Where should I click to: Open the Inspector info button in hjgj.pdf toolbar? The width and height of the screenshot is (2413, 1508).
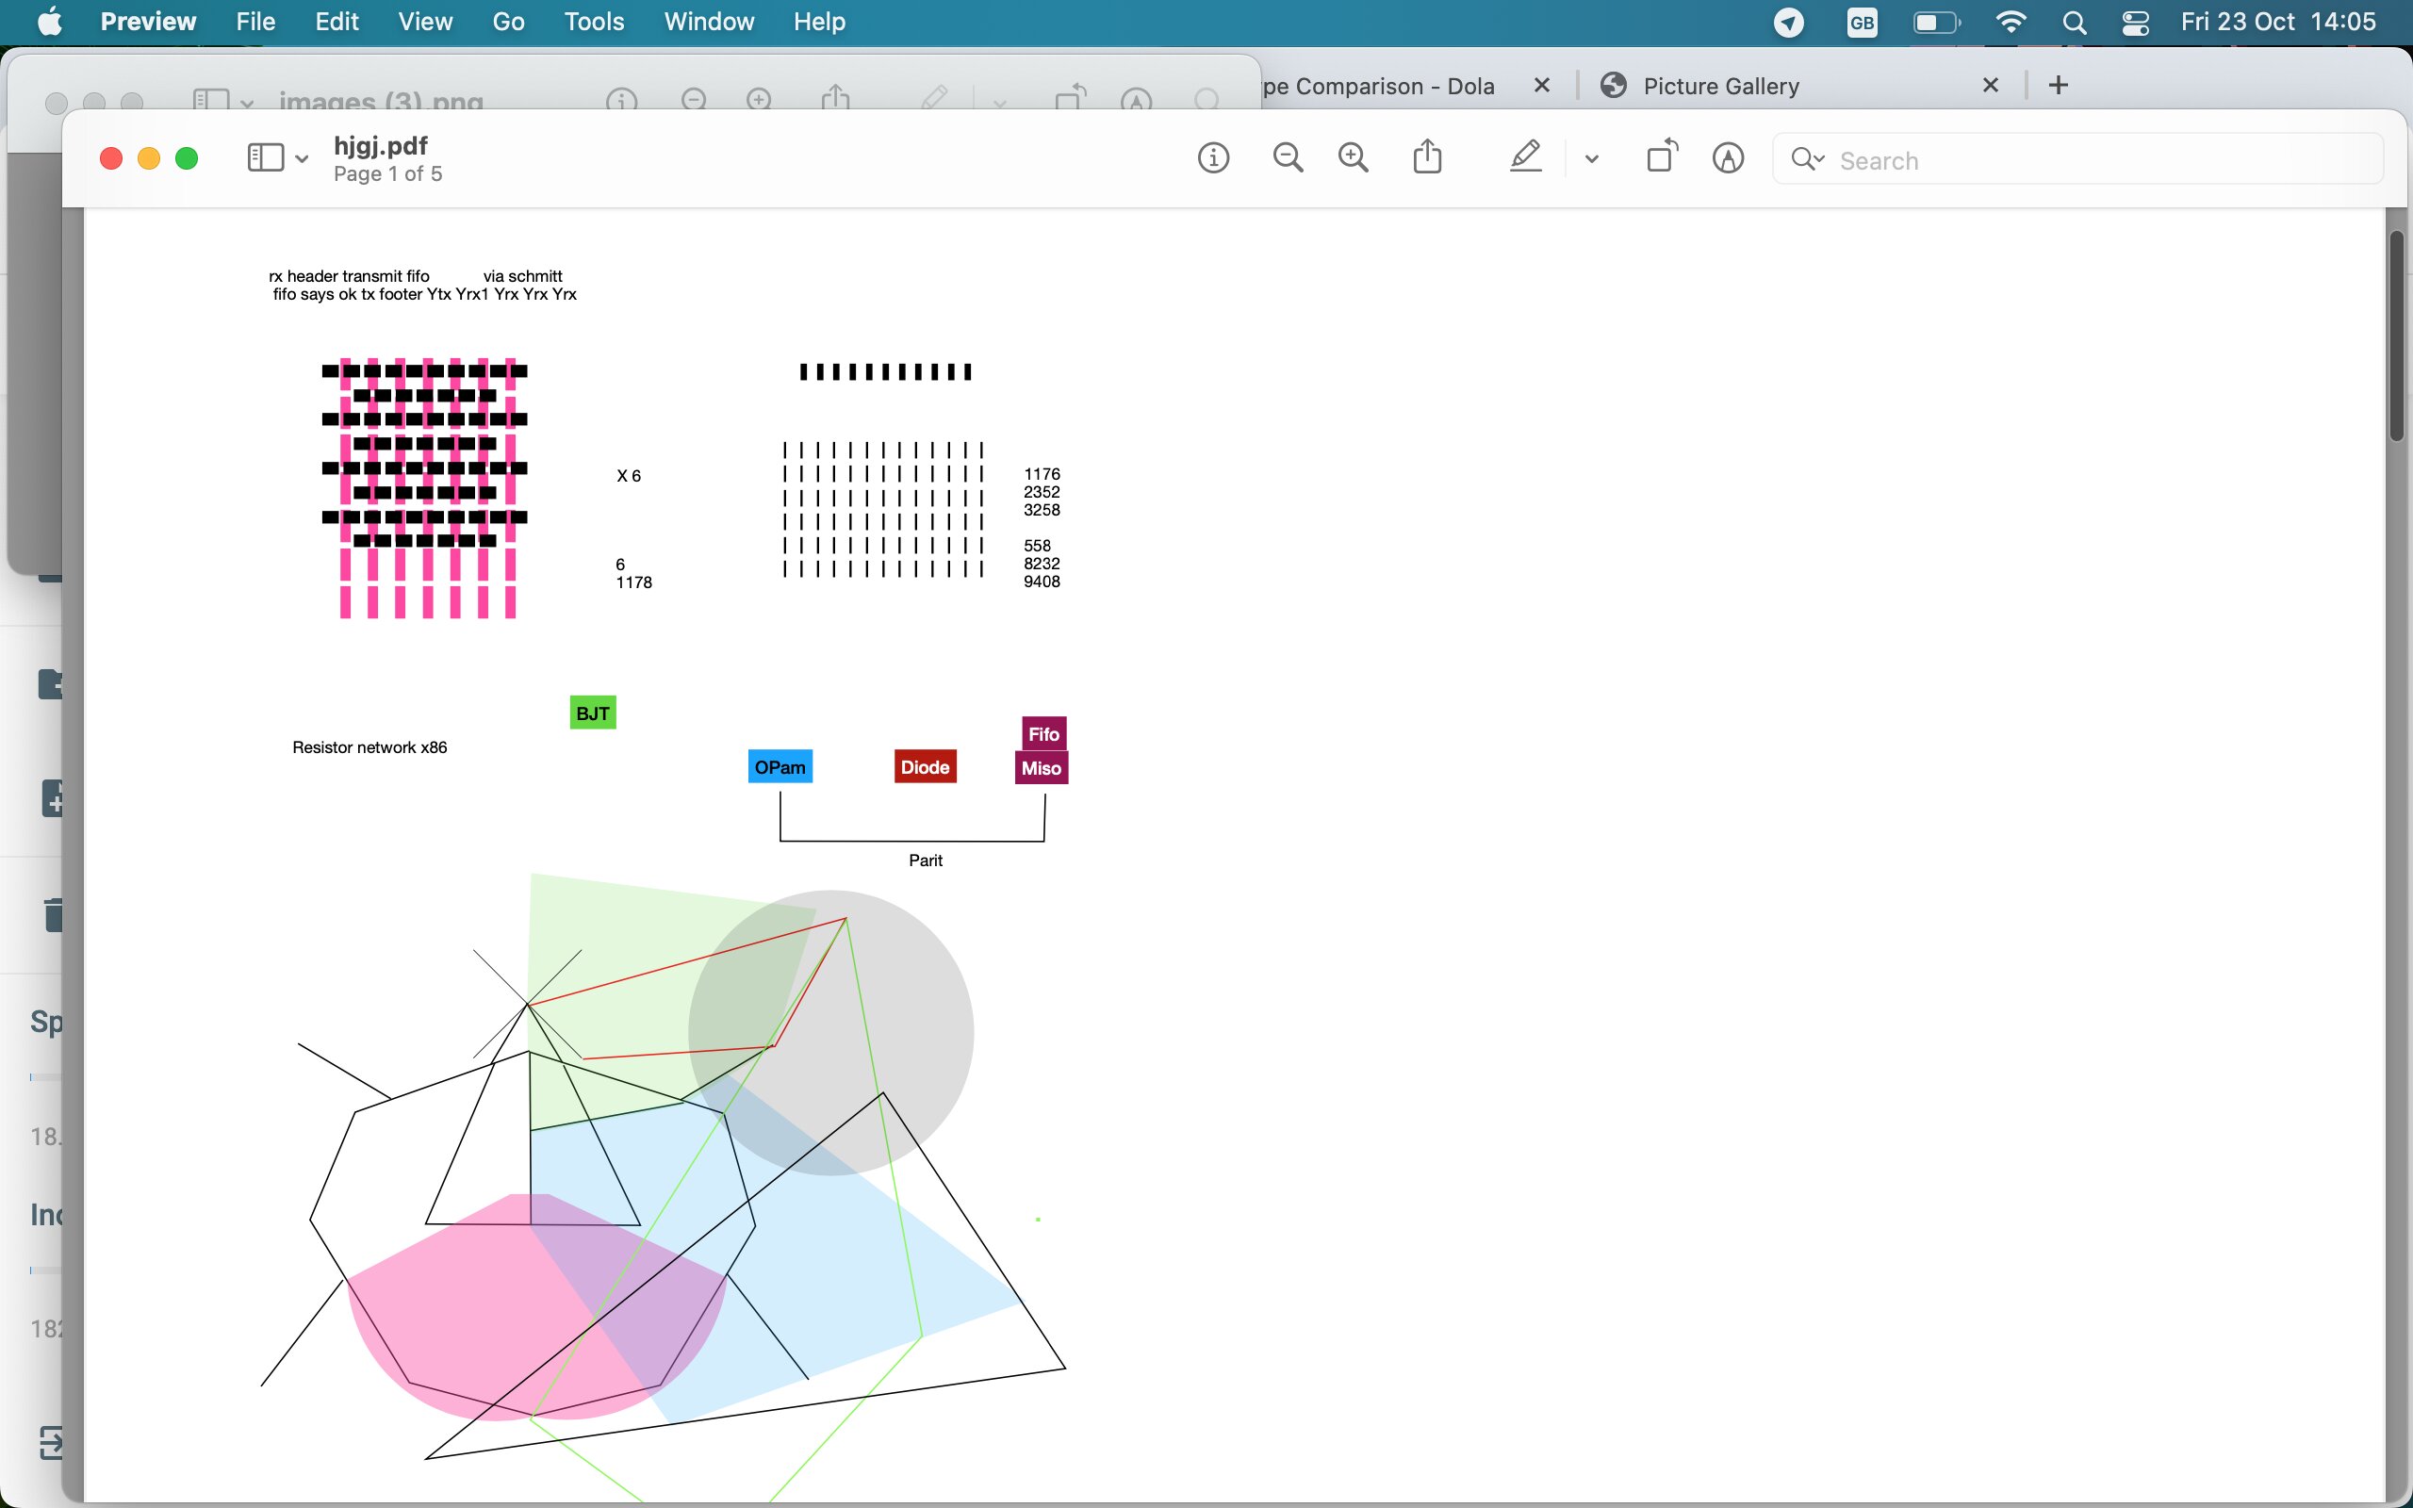click(1212, 157)
